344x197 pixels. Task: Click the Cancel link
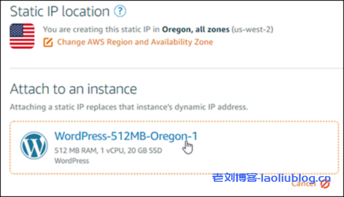[304, 184]
